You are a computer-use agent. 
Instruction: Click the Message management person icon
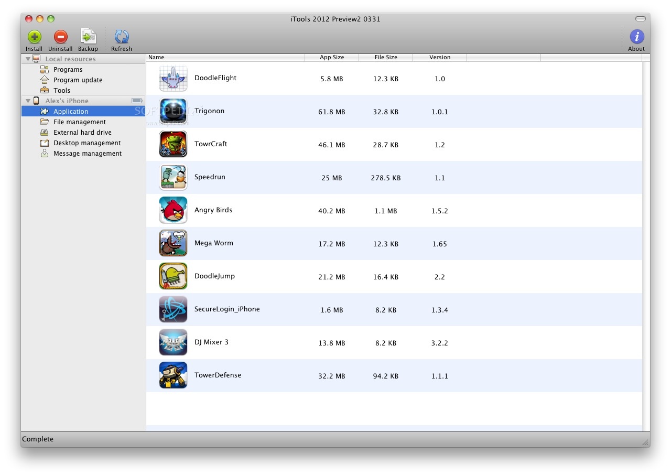click(x=45, y=153)
